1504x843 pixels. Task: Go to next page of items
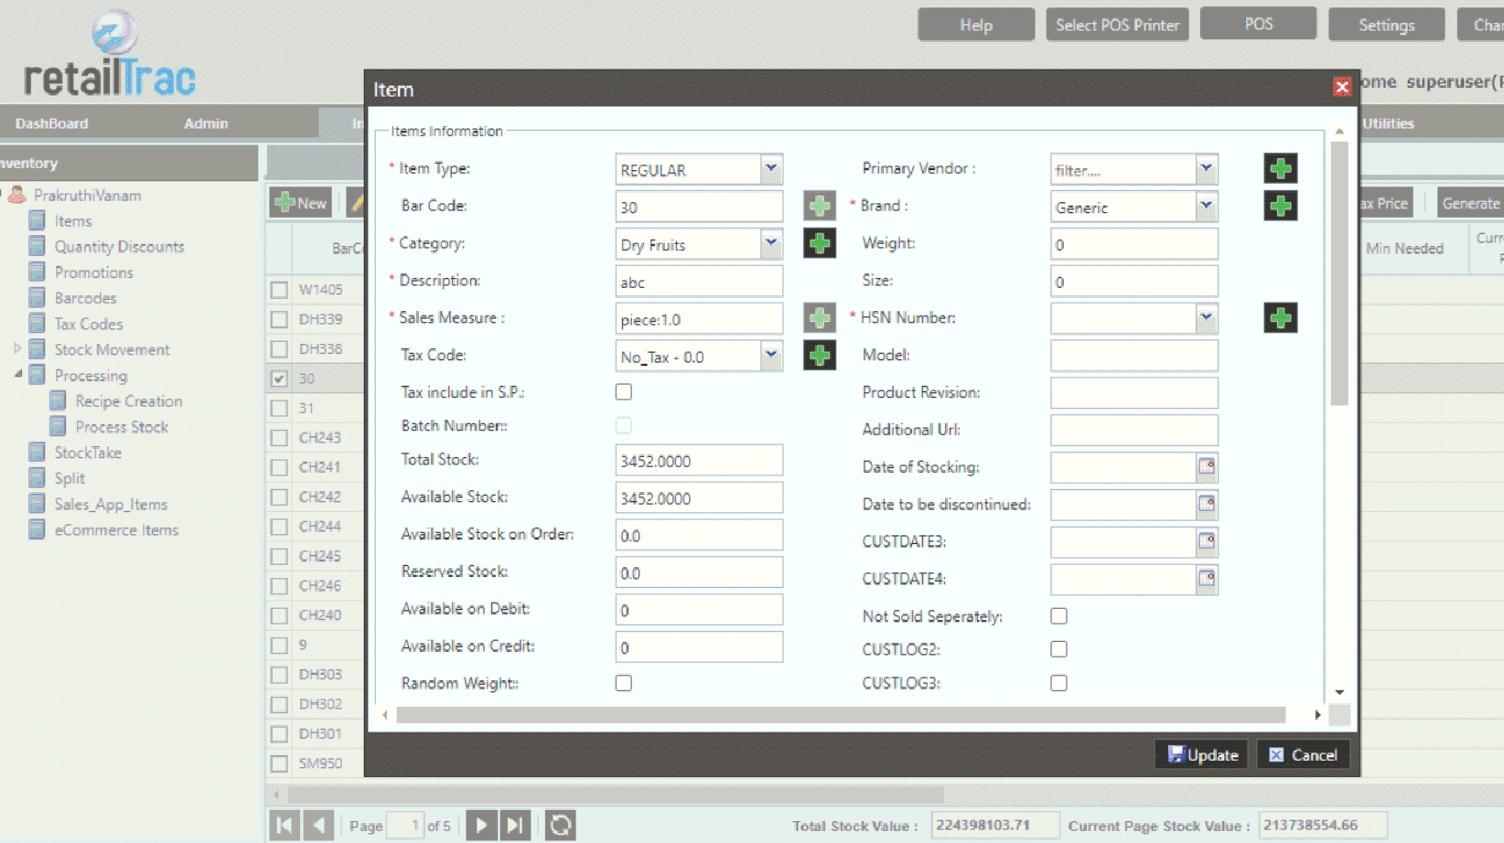[x=481, y=826]
